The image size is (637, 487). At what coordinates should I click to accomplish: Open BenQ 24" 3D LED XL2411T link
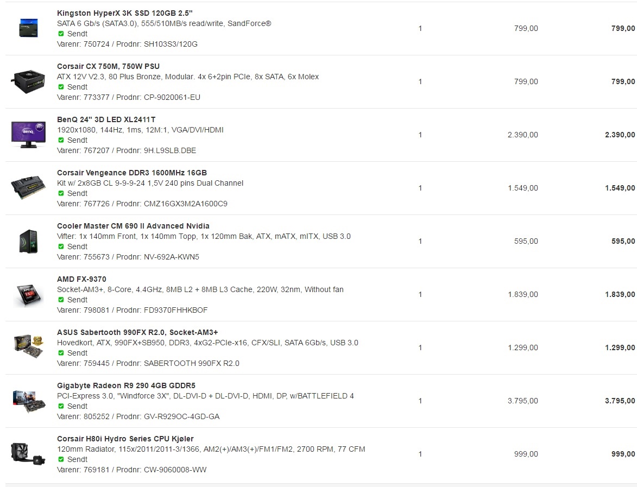(106, 119)
